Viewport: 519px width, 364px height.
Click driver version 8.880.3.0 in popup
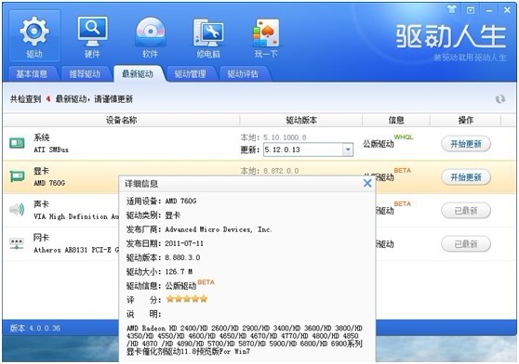182,257
